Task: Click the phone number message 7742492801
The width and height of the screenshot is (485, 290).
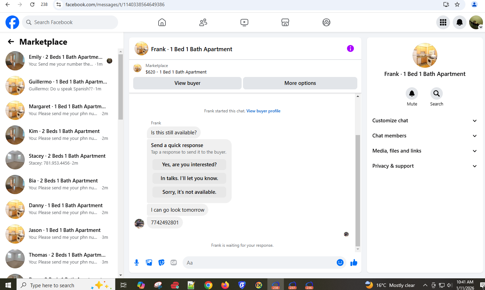Action: click(165, 222)
